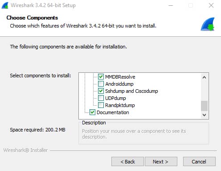Select the Sshdump and Ciscodump label
Screen dimensions: 221x171
[131, 91]
